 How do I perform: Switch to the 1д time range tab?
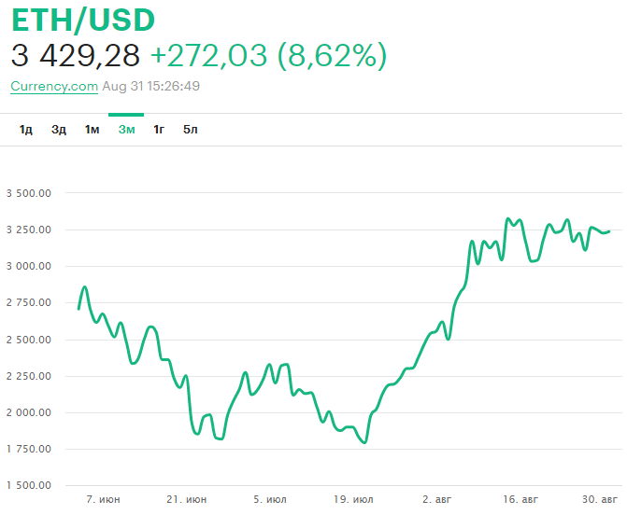(x=26, y=130)
